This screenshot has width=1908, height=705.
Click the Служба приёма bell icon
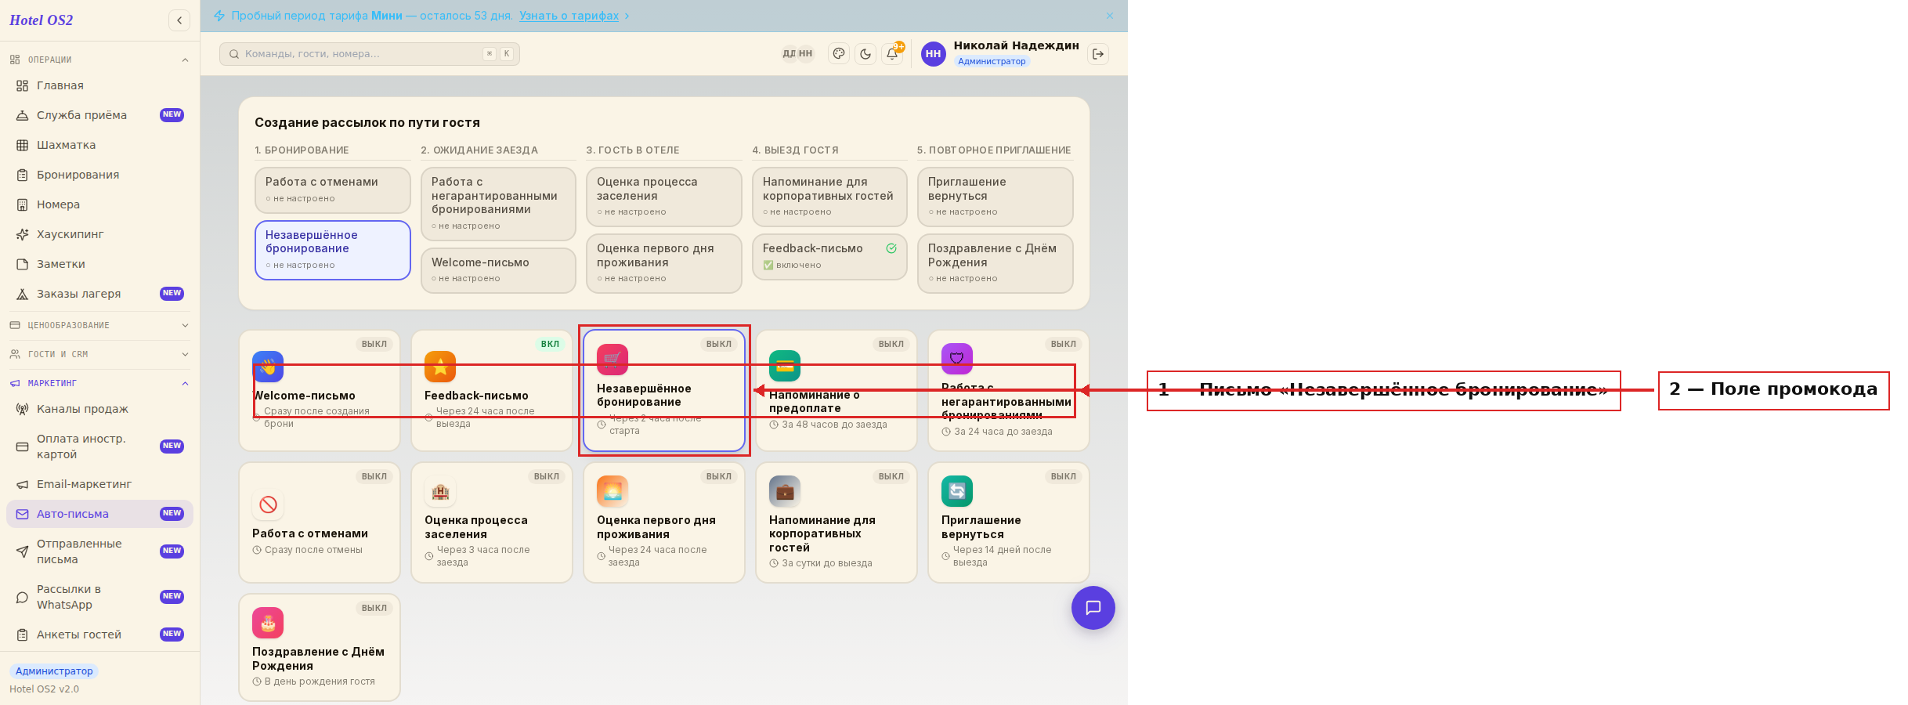[x=22, y=115]
